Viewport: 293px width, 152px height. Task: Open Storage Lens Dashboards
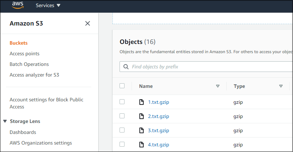click(x=23, y=132)
